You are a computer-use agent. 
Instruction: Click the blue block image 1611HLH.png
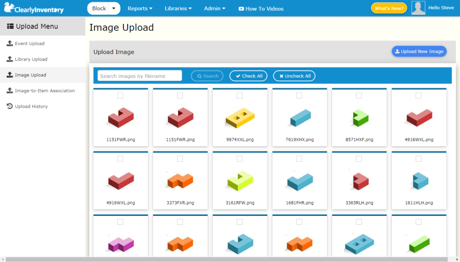[x=420, y=181]
